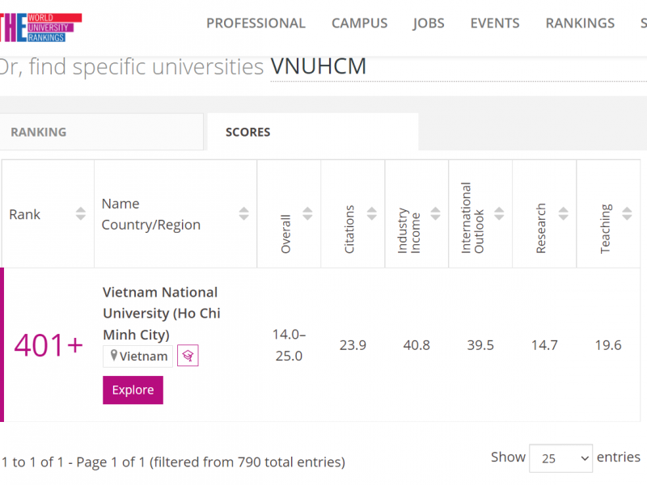Open the Campus menu item

pyautogui.click(x=359, y=23)
